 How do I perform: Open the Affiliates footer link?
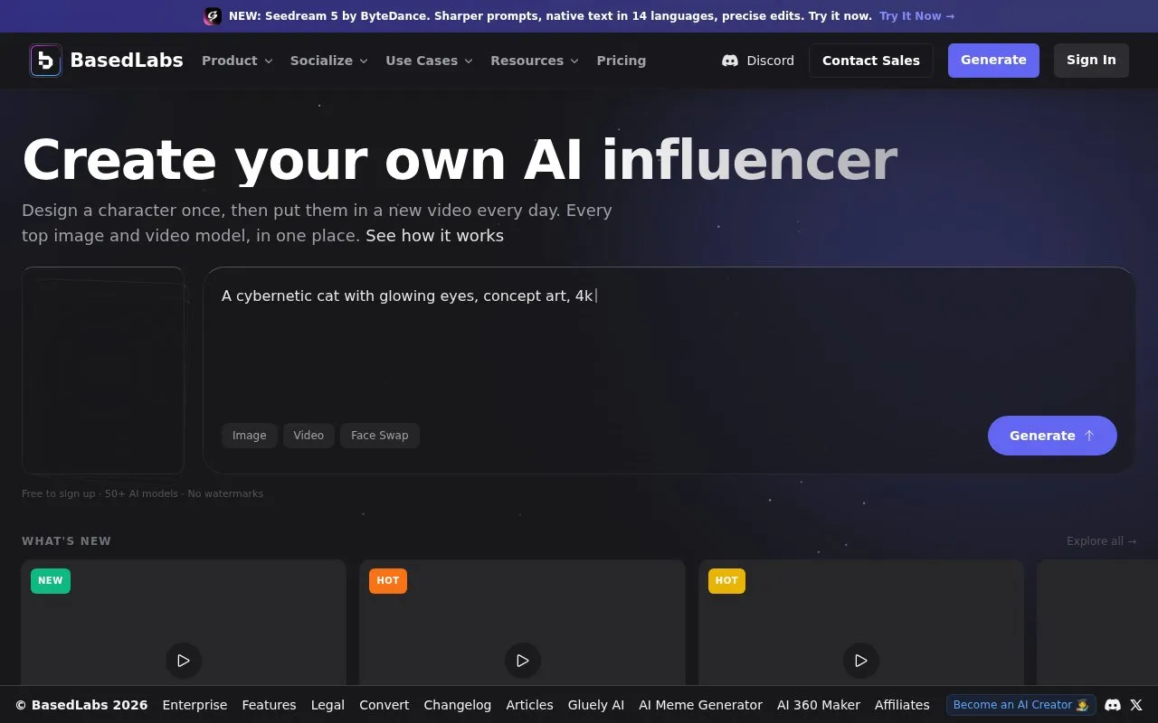(x=902, y=705)
